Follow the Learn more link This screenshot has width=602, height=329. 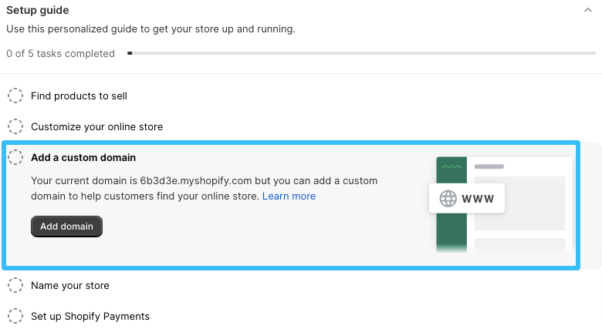point(289,196)
